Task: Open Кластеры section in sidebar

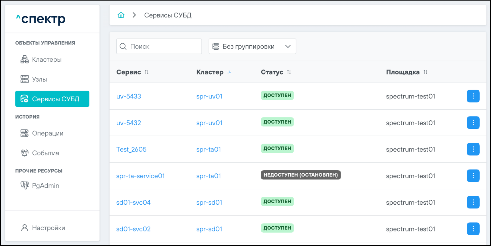Action: click(x=47, y=60)
